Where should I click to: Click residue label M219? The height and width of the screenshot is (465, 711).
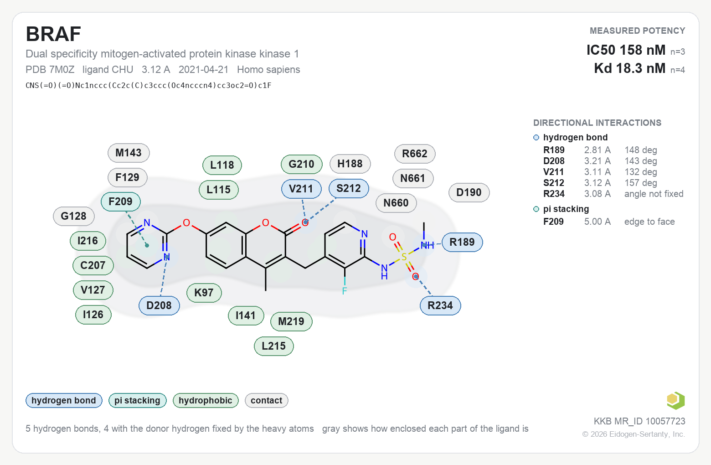[x=291, y=321]
